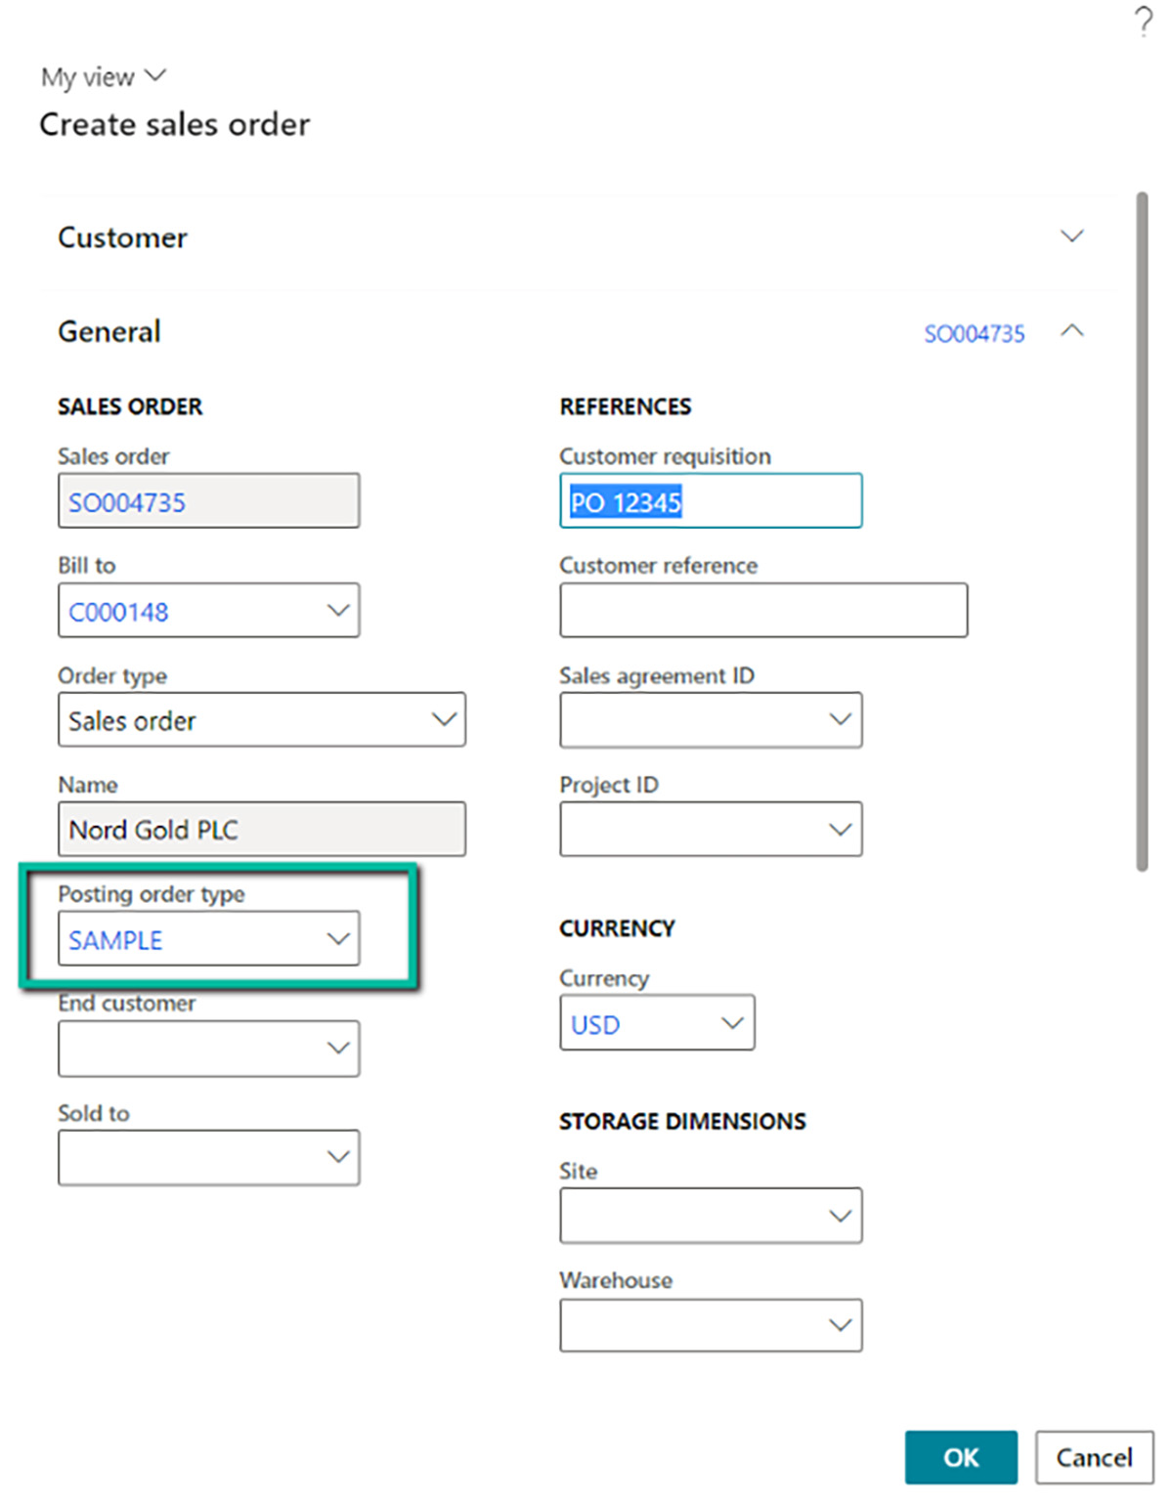Expand the Customer section chevron
1173x1503 pixels.
(1072, 236)
